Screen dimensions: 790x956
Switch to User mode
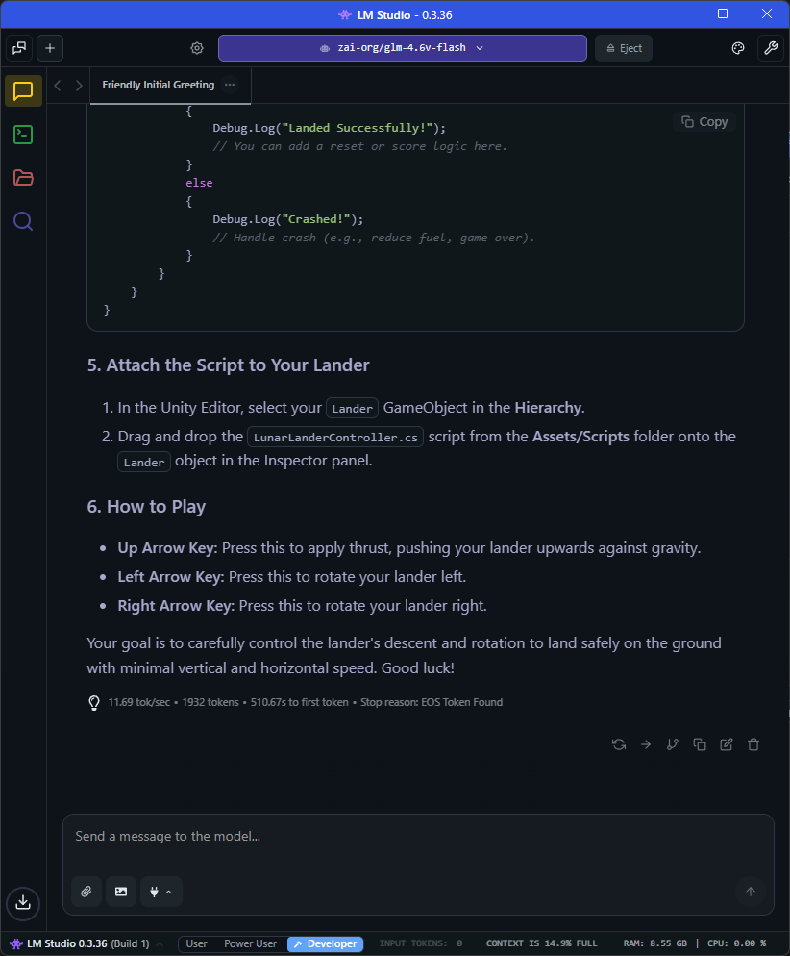pos(196,944)
